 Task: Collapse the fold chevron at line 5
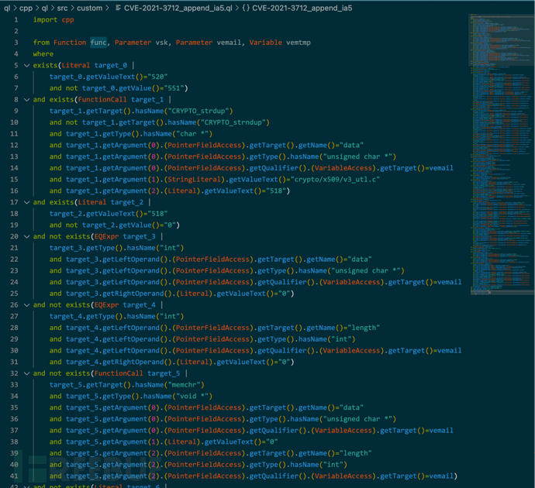[x=26, y=65]
